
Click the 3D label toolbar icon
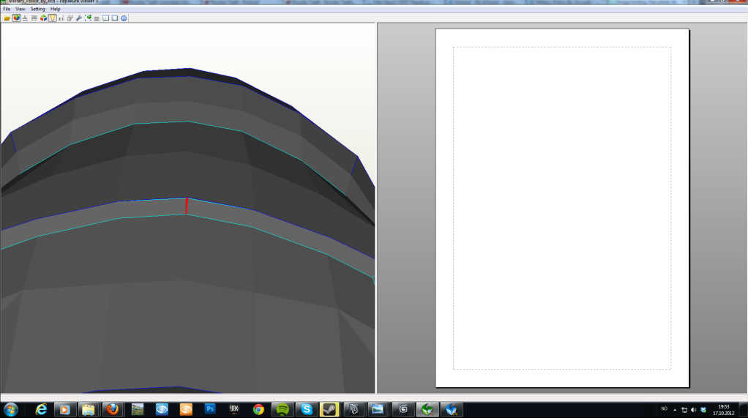34,18
